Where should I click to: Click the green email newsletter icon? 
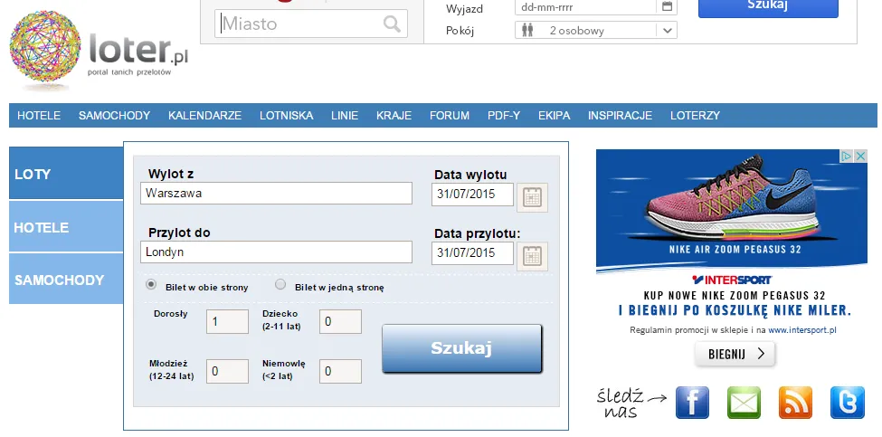pyautogui.click(x=744, y=402)
